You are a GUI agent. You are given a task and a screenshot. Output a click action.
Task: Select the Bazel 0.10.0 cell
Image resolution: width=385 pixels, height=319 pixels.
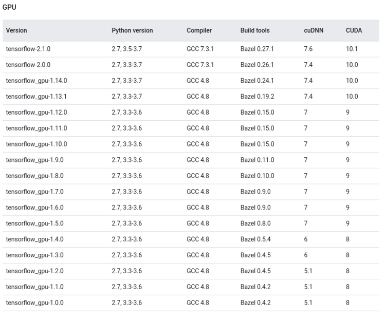pos(257,176)
